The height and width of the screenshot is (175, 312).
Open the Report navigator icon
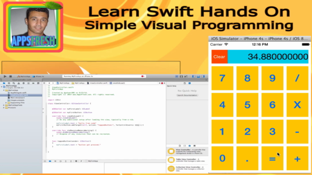[x=38, y=83]
